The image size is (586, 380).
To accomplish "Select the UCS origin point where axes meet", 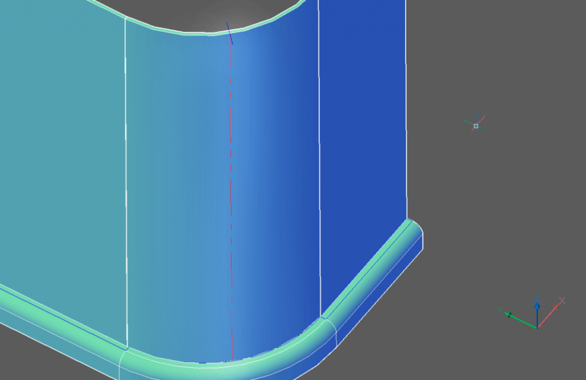I will click(x=537, y=328).
